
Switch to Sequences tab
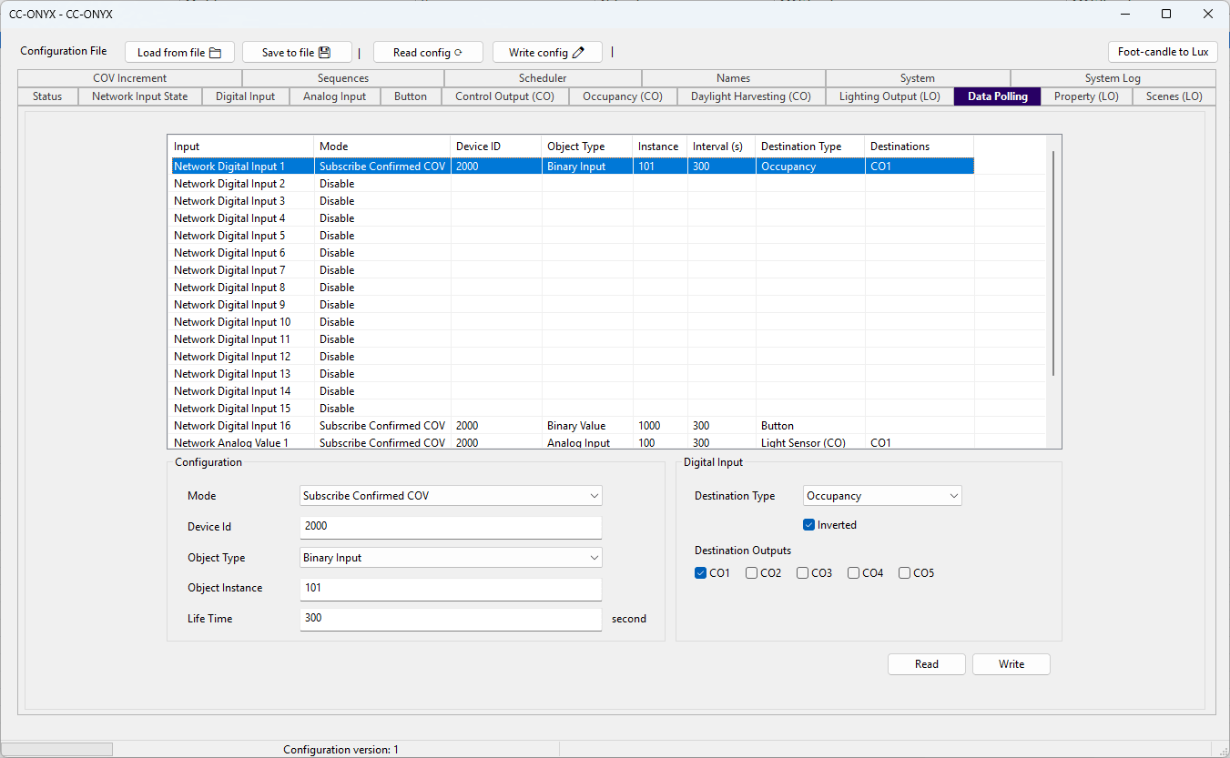point(343,78)
